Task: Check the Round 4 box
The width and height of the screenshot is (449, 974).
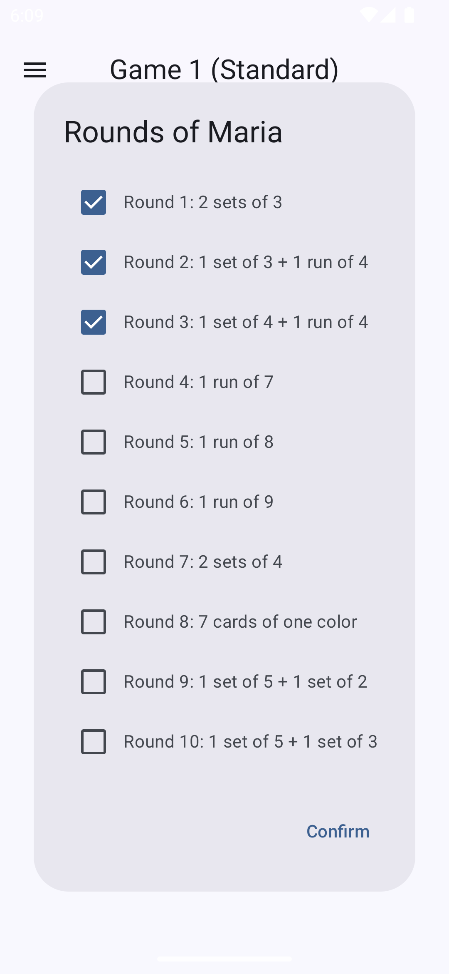Action: coord(94,382)
